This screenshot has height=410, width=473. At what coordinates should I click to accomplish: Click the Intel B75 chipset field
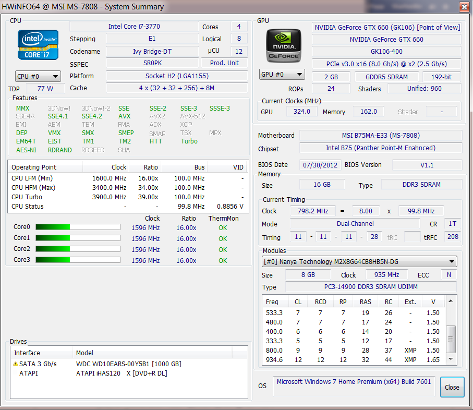(x=381, y=148)
